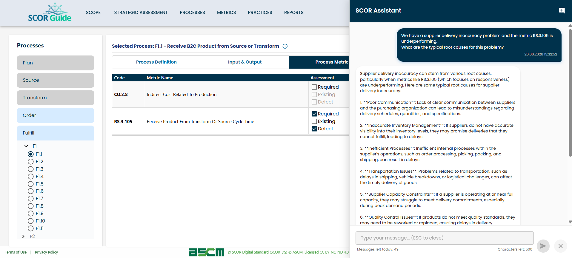Check Required for metric CO.2.8

click(314, 87)
